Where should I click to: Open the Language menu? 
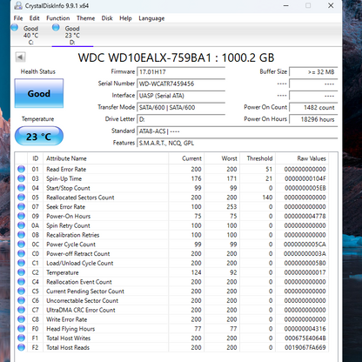(151, 18)
